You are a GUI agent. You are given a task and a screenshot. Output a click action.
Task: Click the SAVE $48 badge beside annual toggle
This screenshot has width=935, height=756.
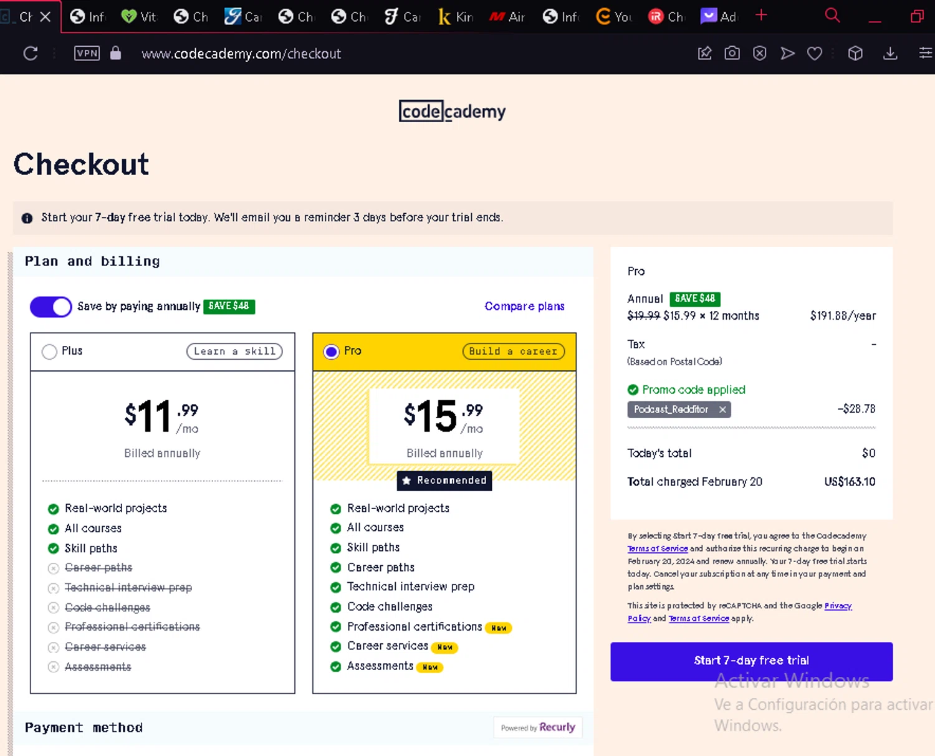pyautogui.click(x=229, y=306)
